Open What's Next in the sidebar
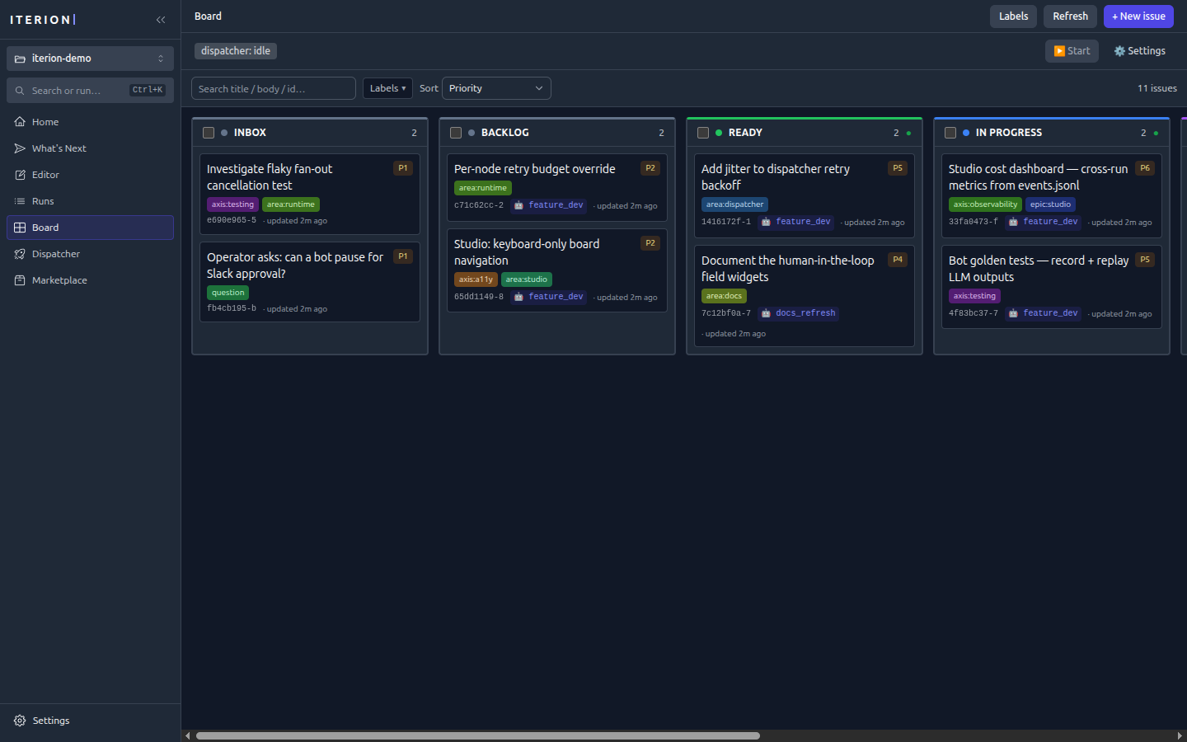This screenshot has width=1187, height=742. [90, 148]
